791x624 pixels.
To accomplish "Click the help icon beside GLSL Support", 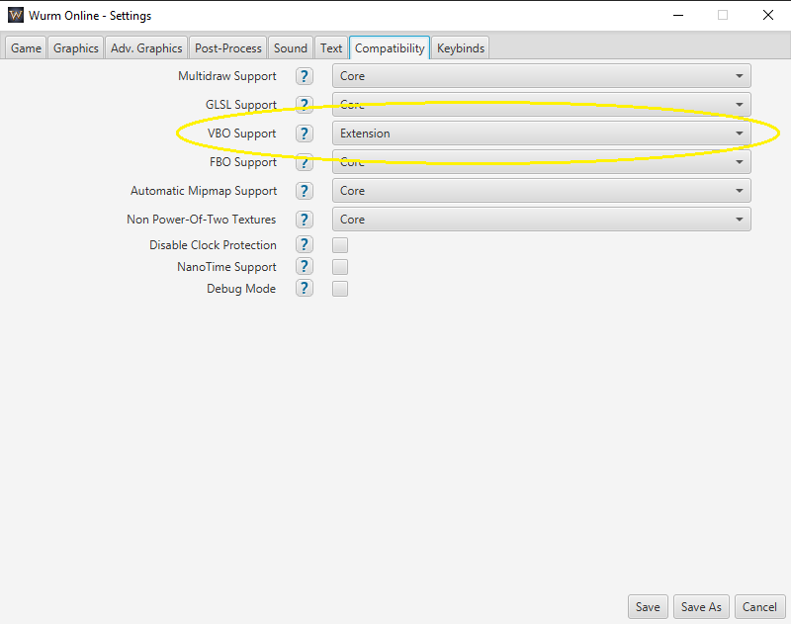I will [305, 105].
